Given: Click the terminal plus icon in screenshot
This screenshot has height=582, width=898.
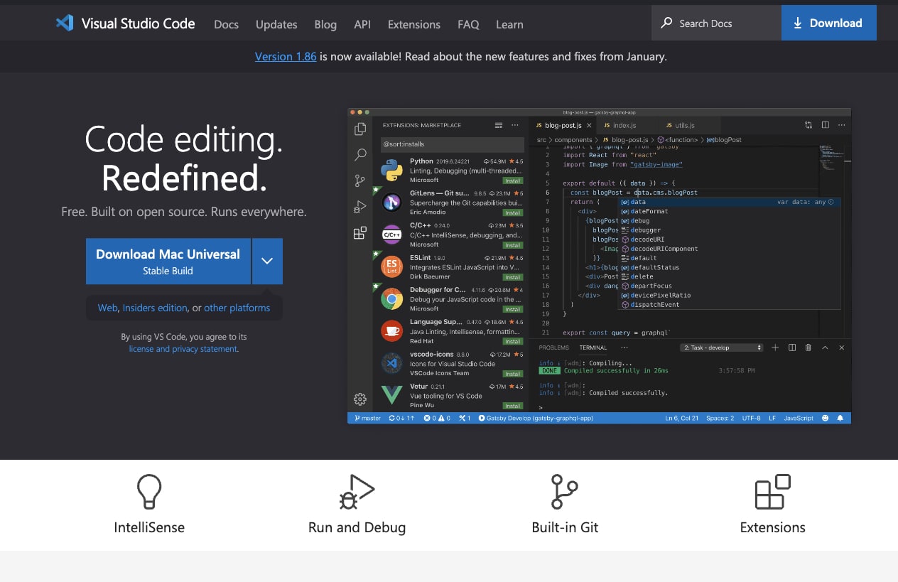Looking at the screenshot, I should [x=775, y=347].
